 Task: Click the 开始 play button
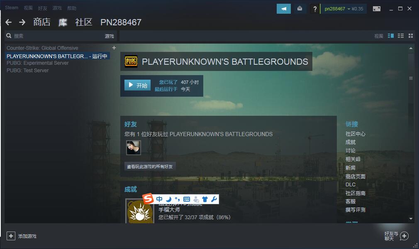point(137,85)
